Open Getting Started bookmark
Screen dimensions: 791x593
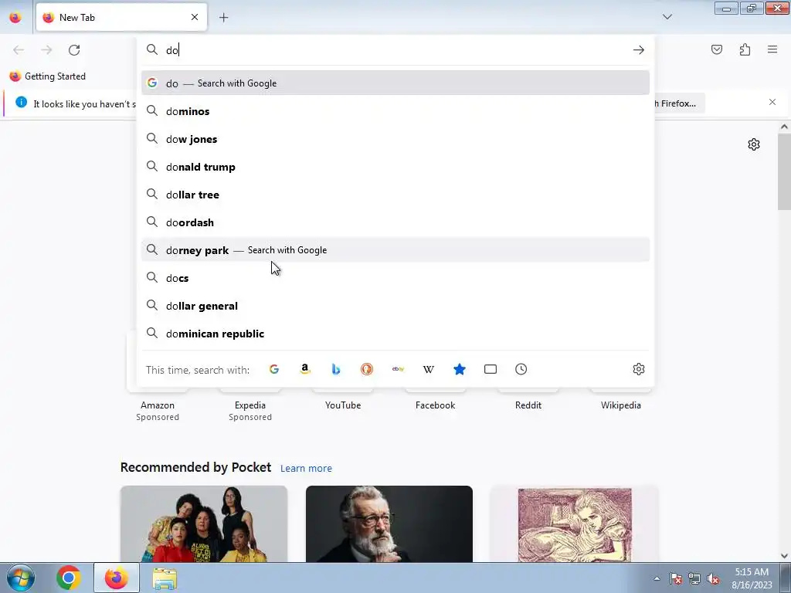coord(47,76)
